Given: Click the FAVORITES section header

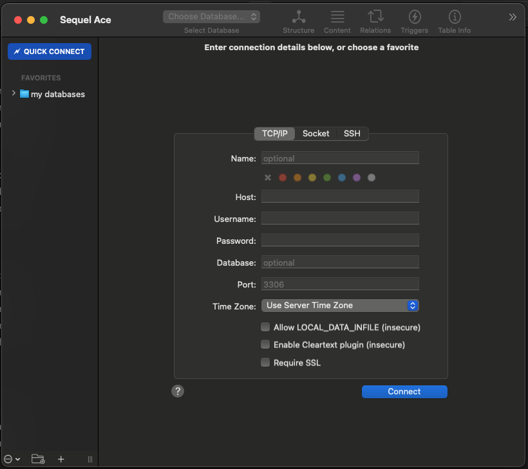Looking at the screenshot, I should [x=41, y=78].
